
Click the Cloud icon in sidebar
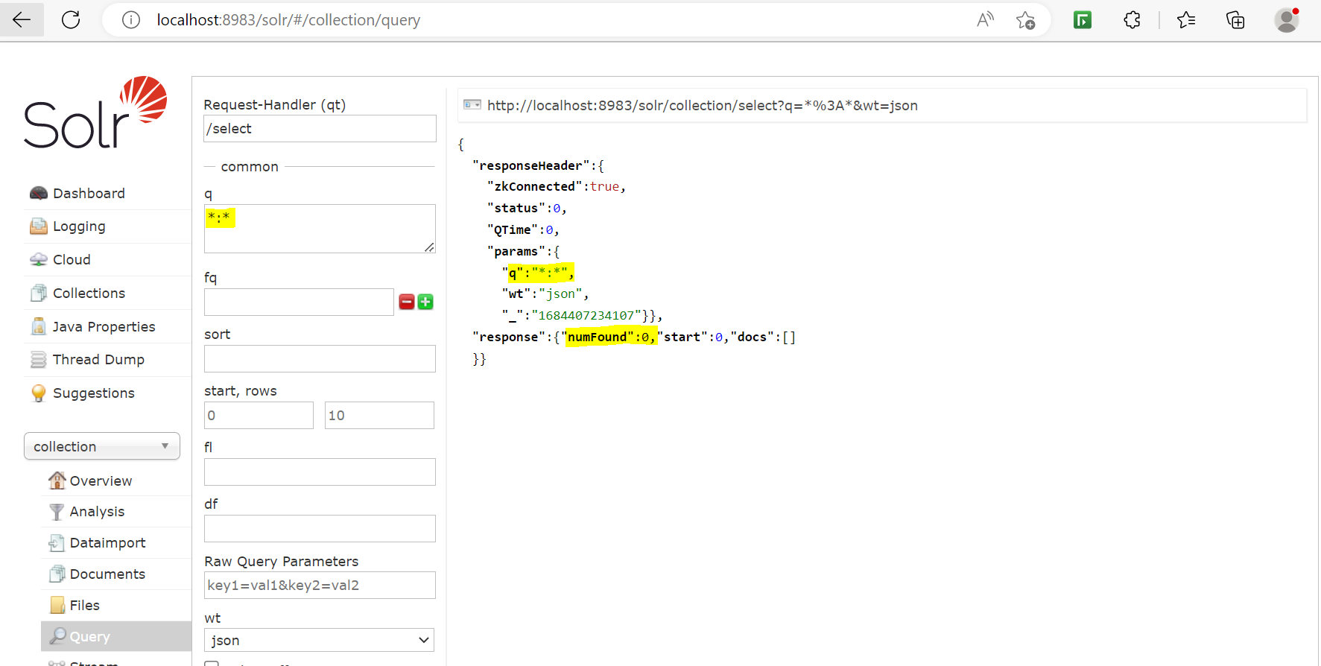pyautogui.click(x=39, y=260)
